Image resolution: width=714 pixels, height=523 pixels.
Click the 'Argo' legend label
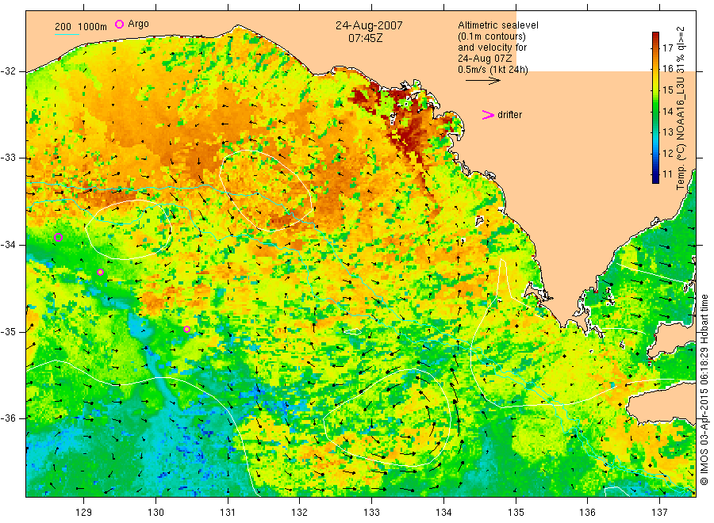point(138,24)
